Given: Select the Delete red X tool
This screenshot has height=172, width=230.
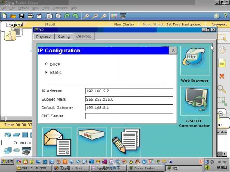Looking at the screenshot, I should coord(222,76).
